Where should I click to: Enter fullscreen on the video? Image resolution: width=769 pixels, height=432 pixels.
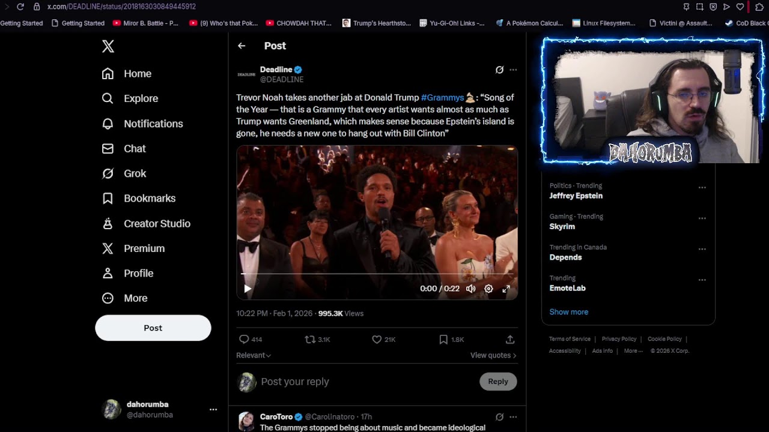506,289
